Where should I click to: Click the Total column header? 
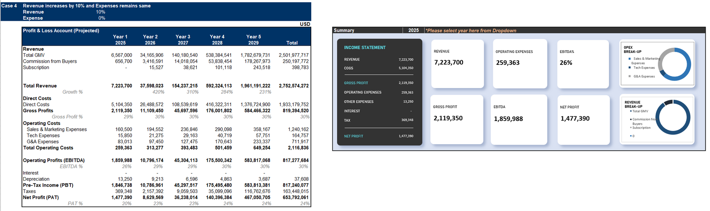tap(292, 43)
